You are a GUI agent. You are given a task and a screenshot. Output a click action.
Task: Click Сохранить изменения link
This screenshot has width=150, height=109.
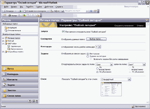click(x=124, y=26)
